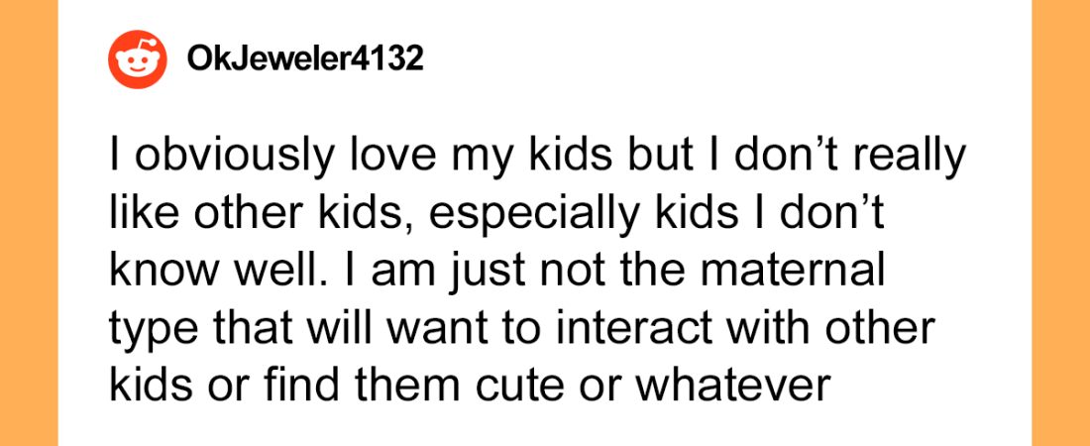The width and height of the screenshot is (1090, 446).
Task: Click the right orange border strip
Action: tap(1061, 223)
